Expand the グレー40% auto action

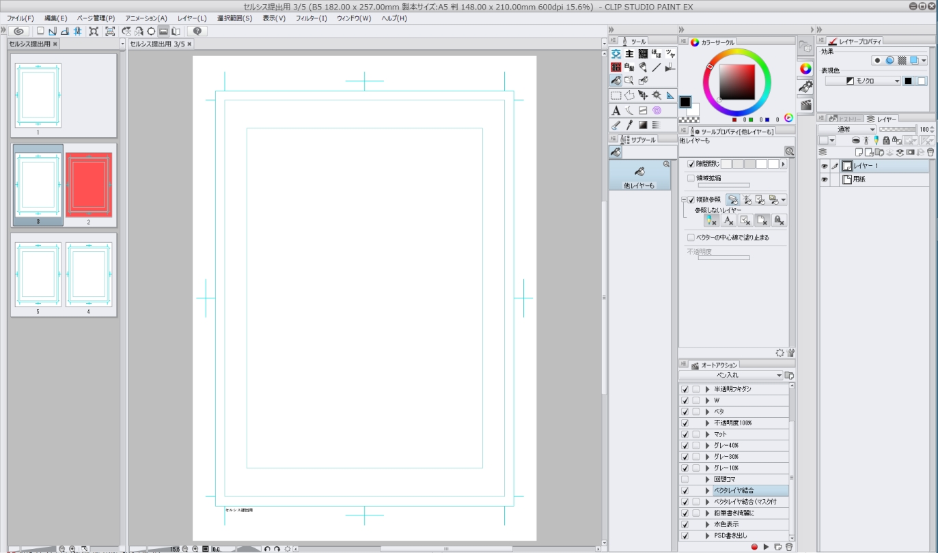(x=707, y=446)
